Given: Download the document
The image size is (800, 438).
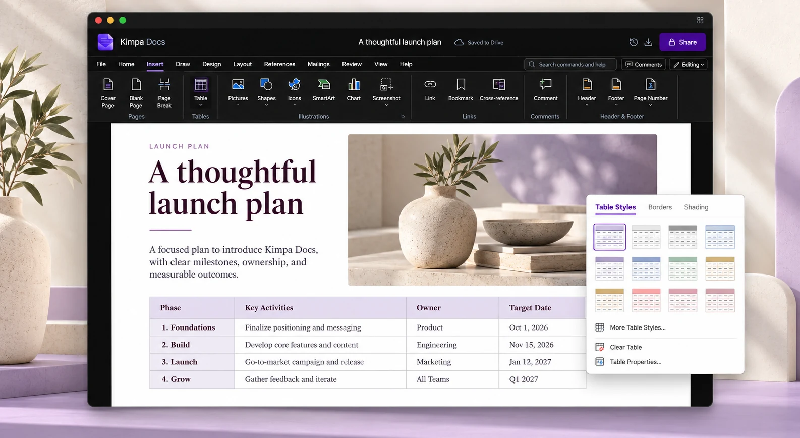Looking at the screenshot, I should click(x=648, y=42).
